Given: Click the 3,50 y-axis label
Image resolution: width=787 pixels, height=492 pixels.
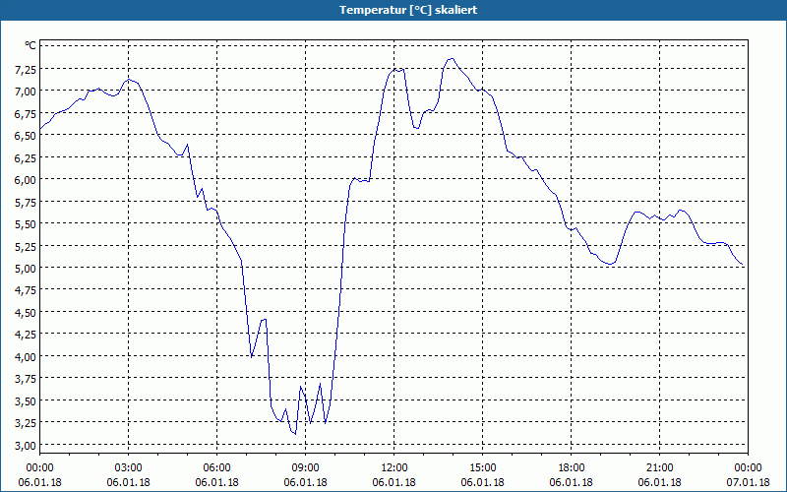Looking at the screenshot, I should pyautogui.click(x=26, y=400).
